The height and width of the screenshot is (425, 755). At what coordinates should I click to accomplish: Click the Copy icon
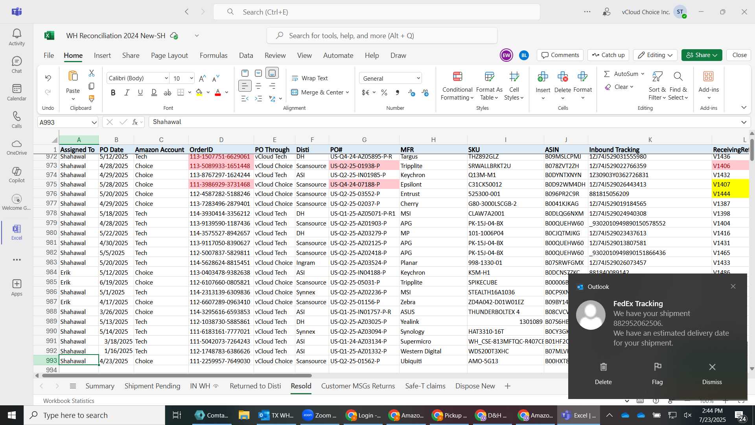pyautogui.click(x=92, y=86)
